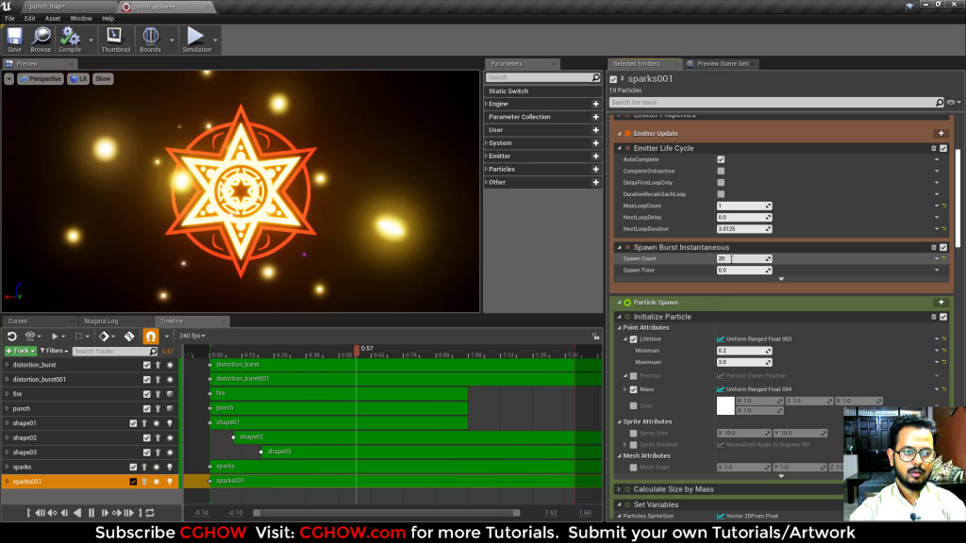This screenshot has height=543, width=966.
Task: Click the Bounds toolbar icon
Action: click(150, 38)
